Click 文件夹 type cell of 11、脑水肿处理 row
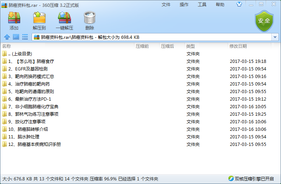281x184 pixels. pos(193,137)
